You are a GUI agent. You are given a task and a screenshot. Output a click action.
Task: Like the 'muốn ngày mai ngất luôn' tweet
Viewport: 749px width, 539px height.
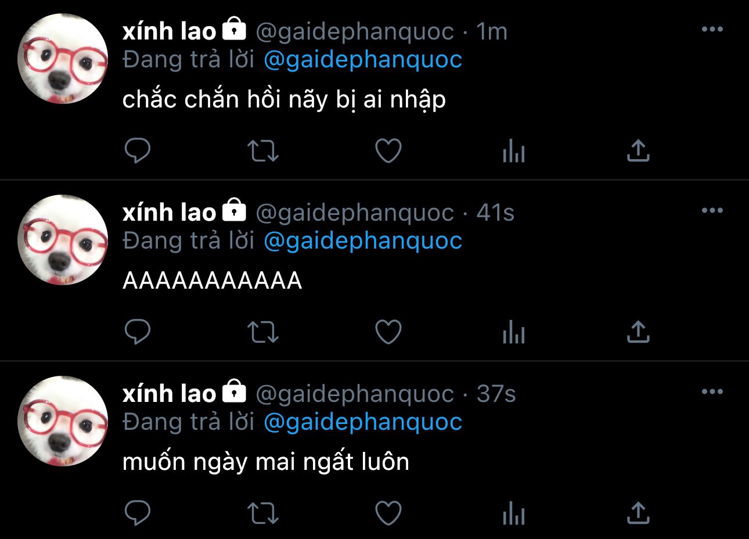[x=388, y=513]
